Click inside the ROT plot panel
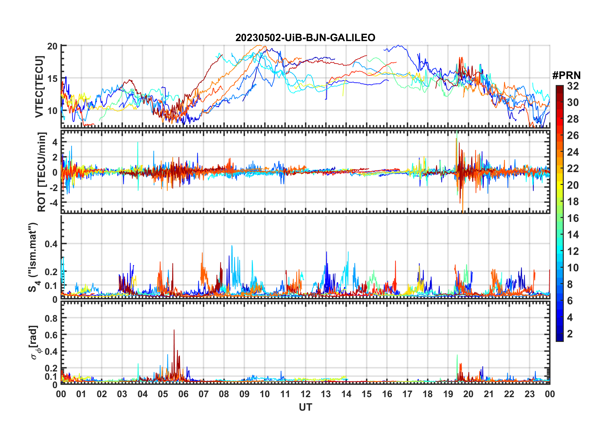The height and width of the screenshot is (427, 611). pos(305,171)
